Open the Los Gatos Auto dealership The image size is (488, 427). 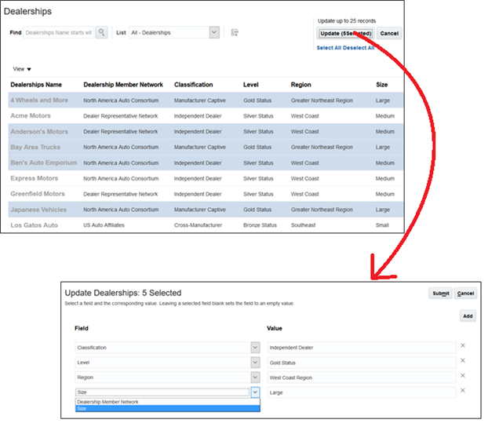tap(35, 225)
